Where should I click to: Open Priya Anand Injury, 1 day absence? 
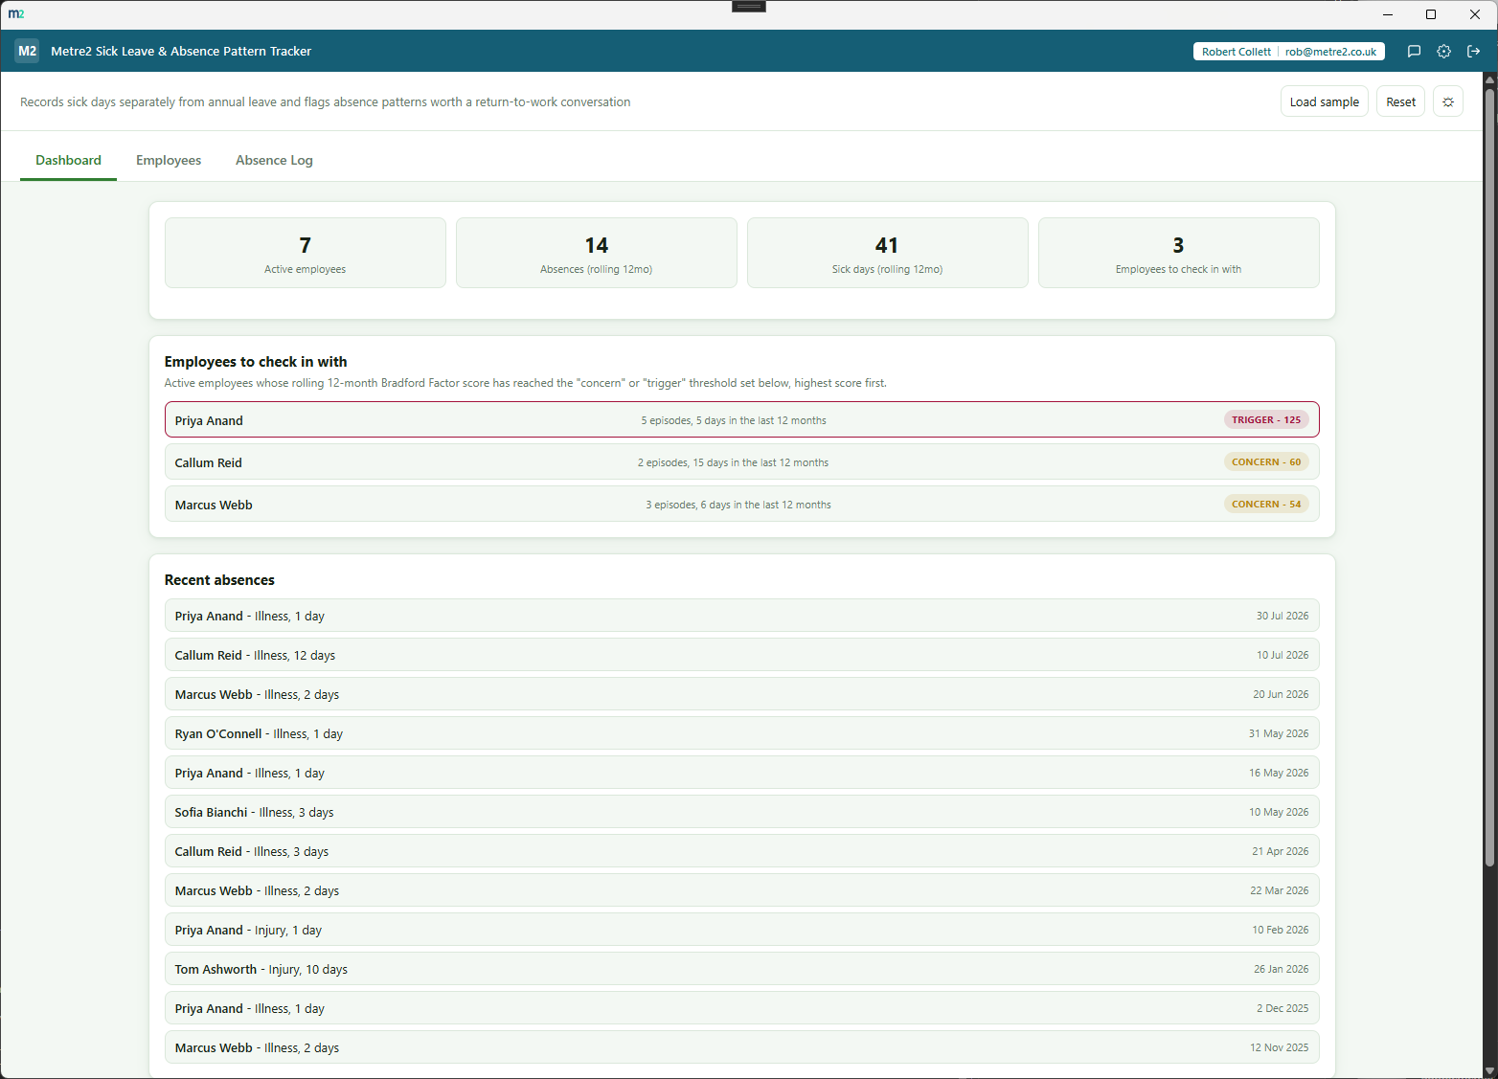(x=742, y=930)
